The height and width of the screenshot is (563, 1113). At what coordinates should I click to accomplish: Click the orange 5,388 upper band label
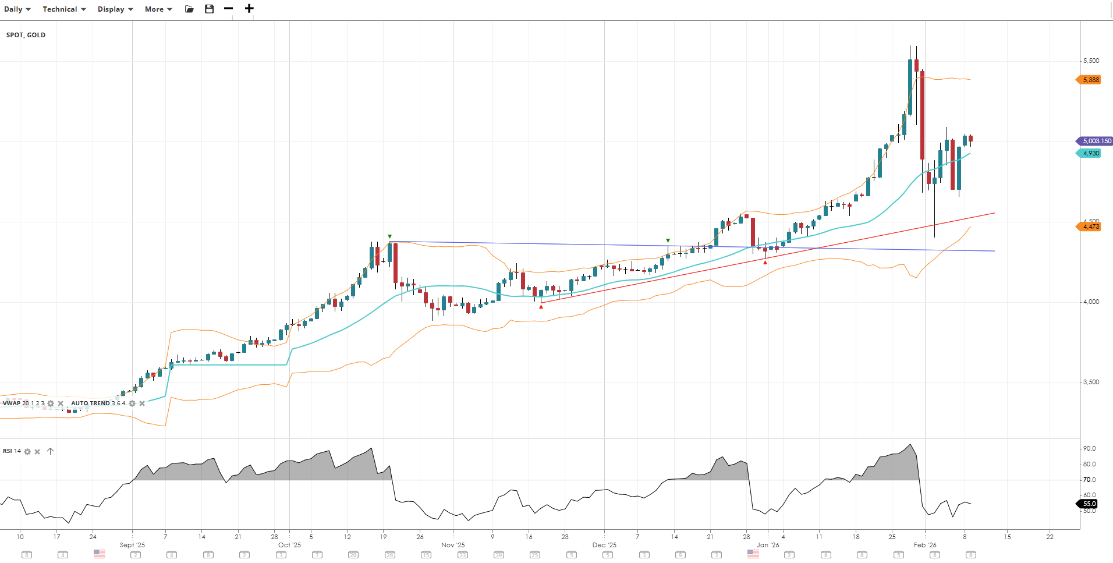(x=1090, y=80)
